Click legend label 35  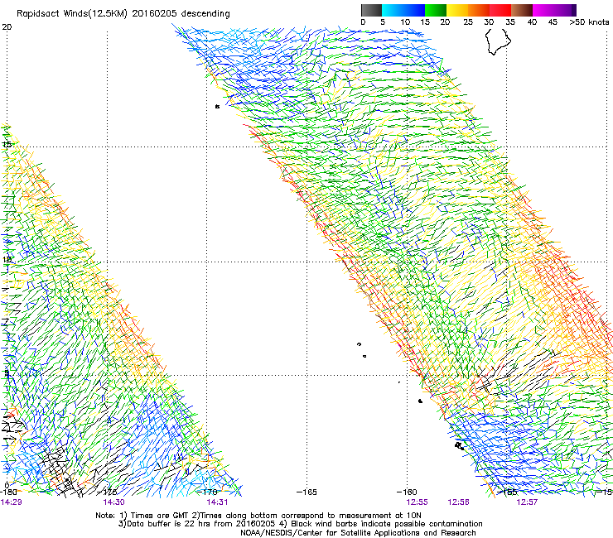510,22
